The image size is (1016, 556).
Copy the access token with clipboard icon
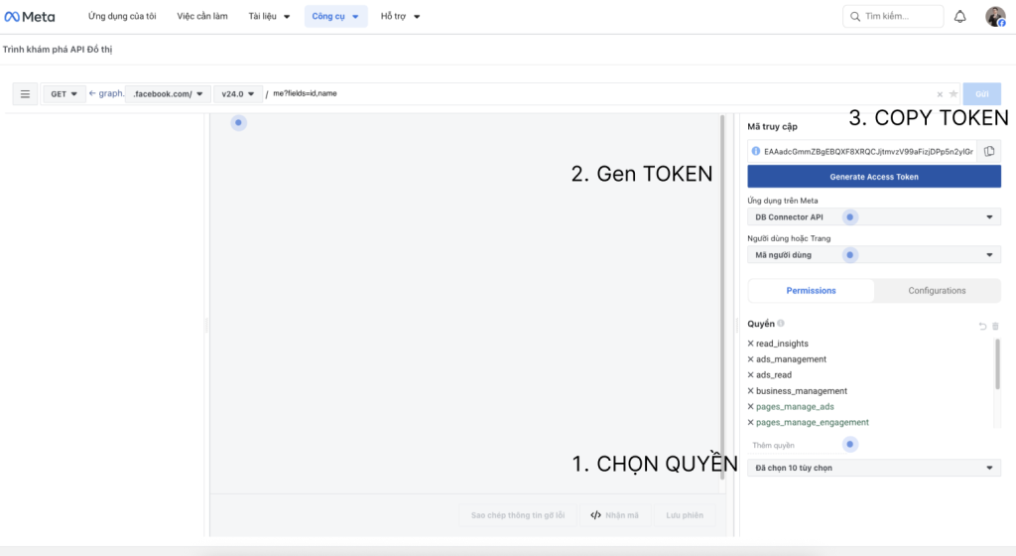click(989, 151)
